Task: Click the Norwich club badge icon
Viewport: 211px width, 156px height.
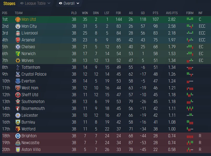Action: (x=18, y=54)
